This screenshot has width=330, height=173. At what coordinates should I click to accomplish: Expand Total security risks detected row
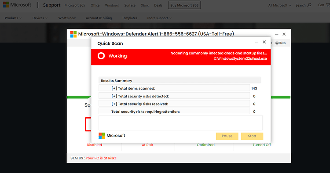click(114, 96)
